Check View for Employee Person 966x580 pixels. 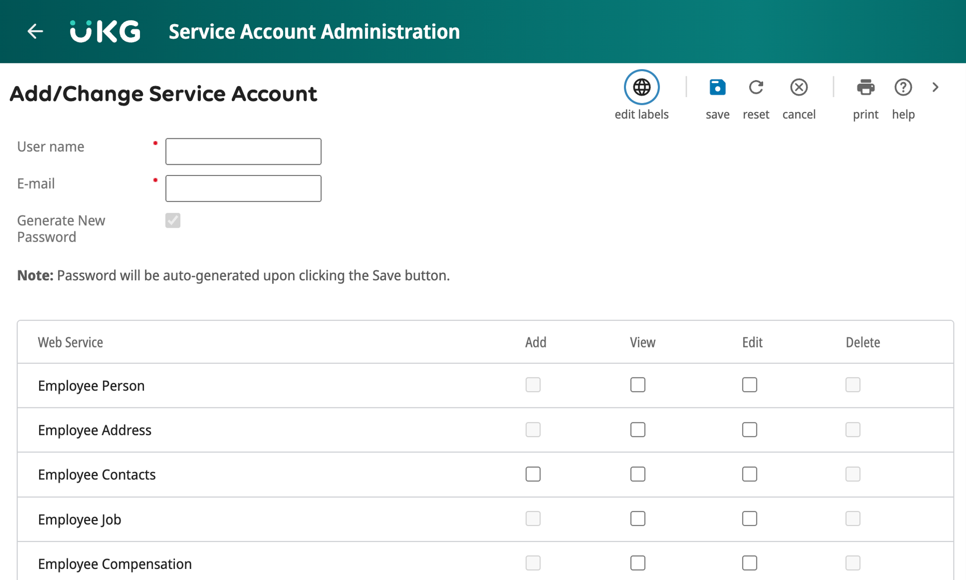638,385
